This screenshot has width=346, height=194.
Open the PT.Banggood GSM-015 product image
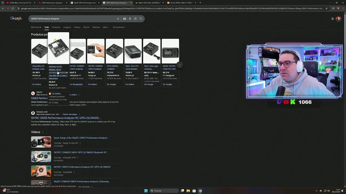(x=170, y=51)
